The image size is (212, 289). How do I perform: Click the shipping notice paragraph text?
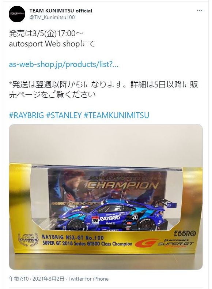pyautogui.click(x=103, y=89)
